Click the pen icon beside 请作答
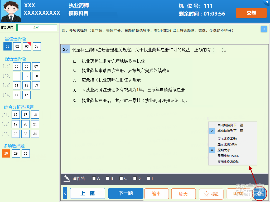Image resolution: width=270 pixels, height=202 pixels. [67, 178]
